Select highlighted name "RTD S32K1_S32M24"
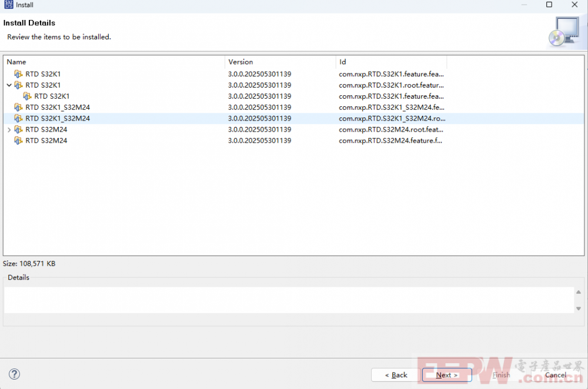 click(58, 119)
